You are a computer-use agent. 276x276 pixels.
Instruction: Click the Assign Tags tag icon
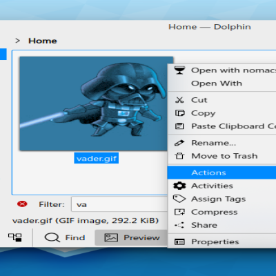tap(179, 199)
